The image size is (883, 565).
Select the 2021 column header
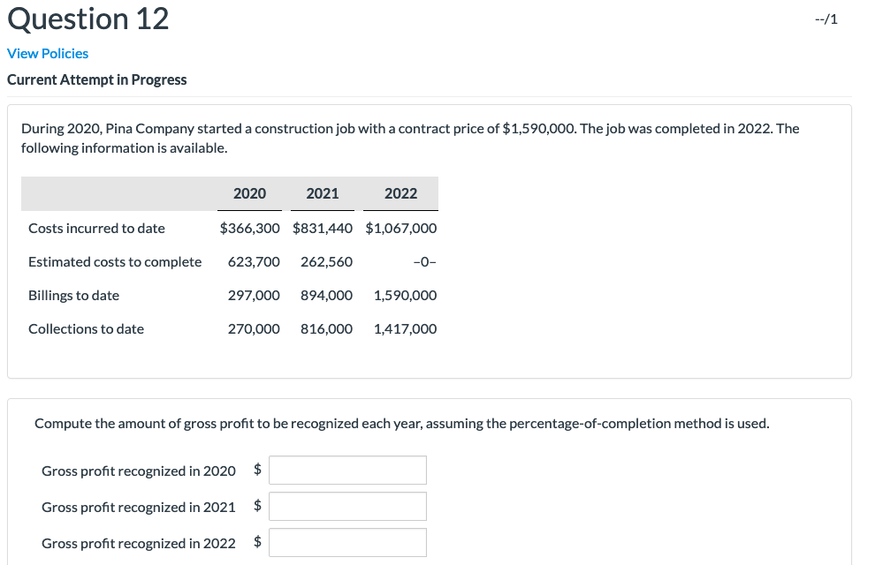tap(323, 192)
